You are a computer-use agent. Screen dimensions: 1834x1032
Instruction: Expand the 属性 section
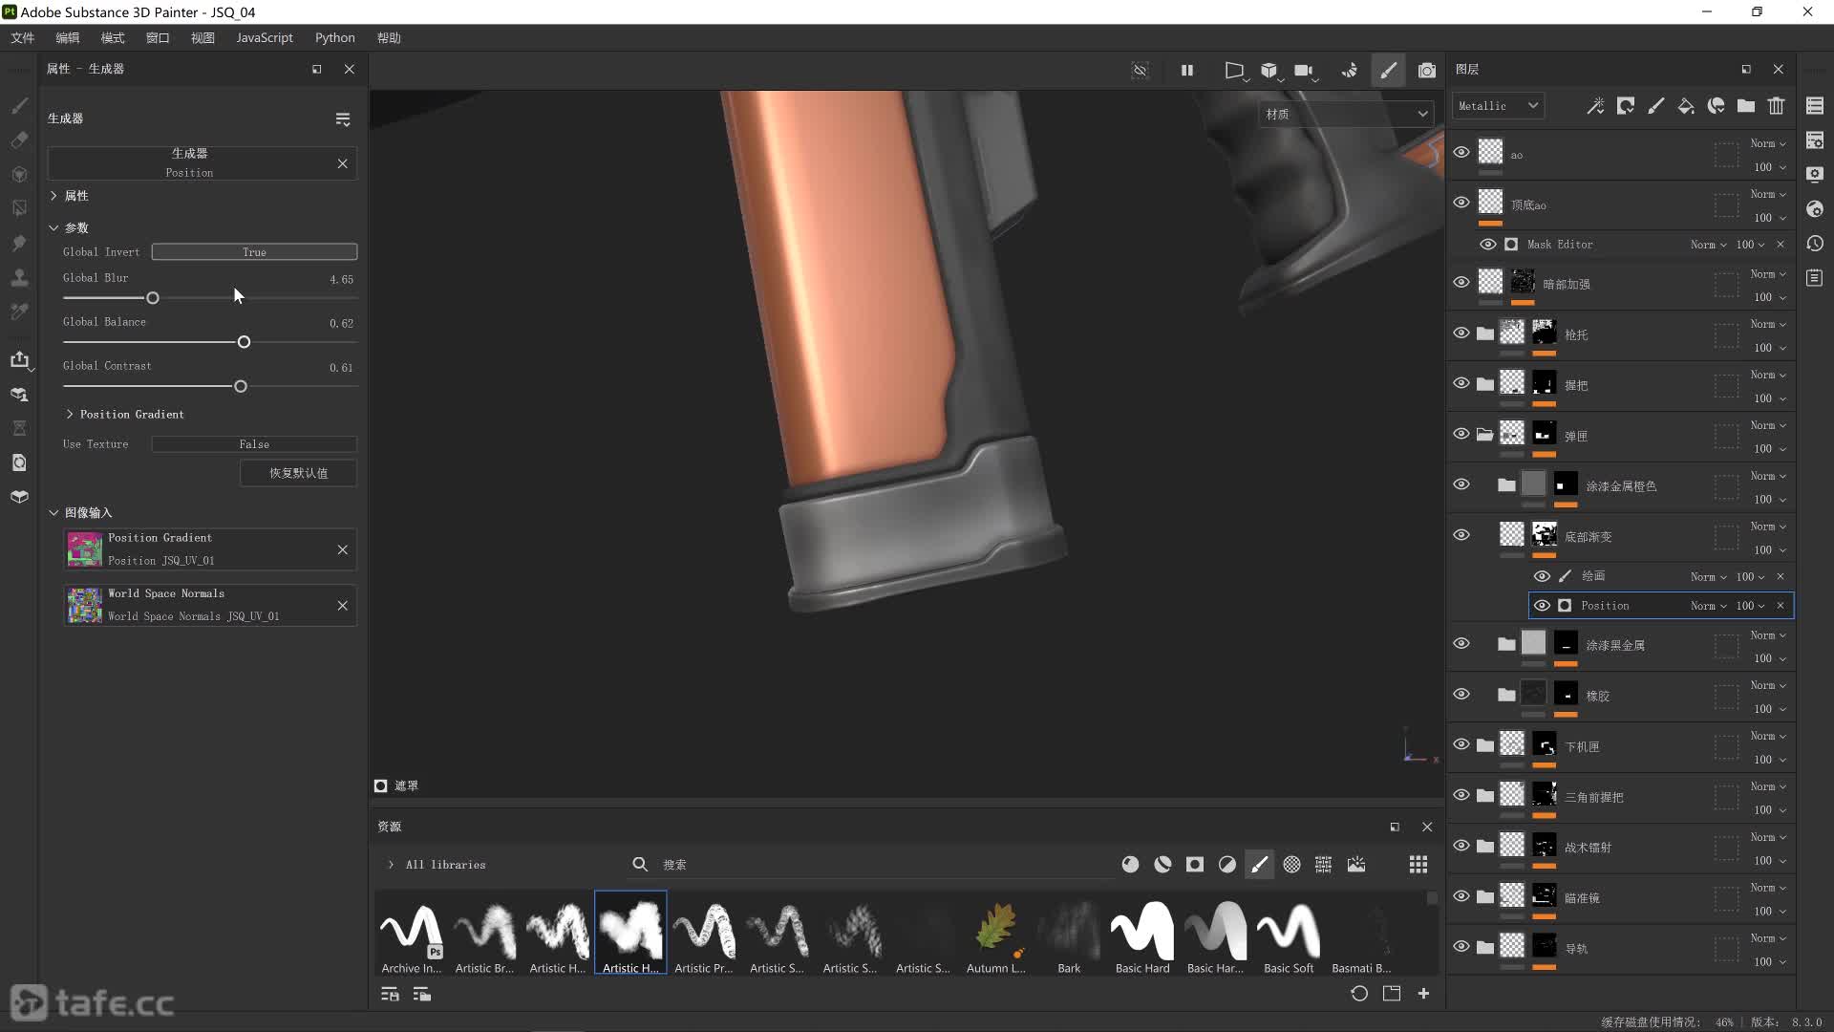tap(53, 196)
